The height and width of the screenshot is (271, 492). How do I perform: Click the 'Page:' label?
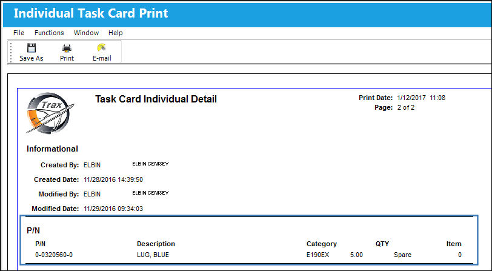pos(384,107)
